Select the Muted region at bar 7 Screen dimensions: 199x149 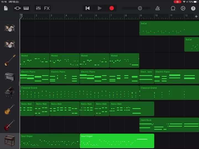coord(124,60)
